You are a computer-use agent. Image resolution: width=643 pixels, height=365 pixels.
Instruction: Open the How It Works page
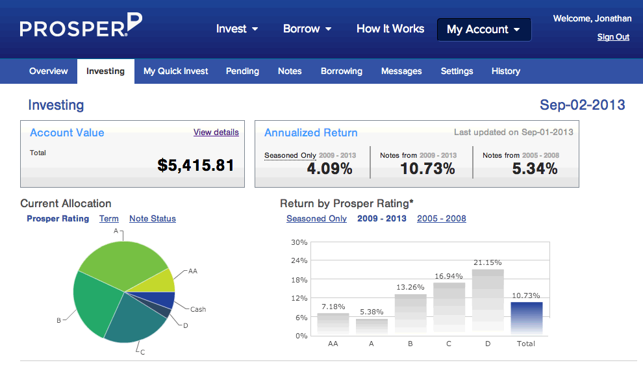[x=390, y=29]
